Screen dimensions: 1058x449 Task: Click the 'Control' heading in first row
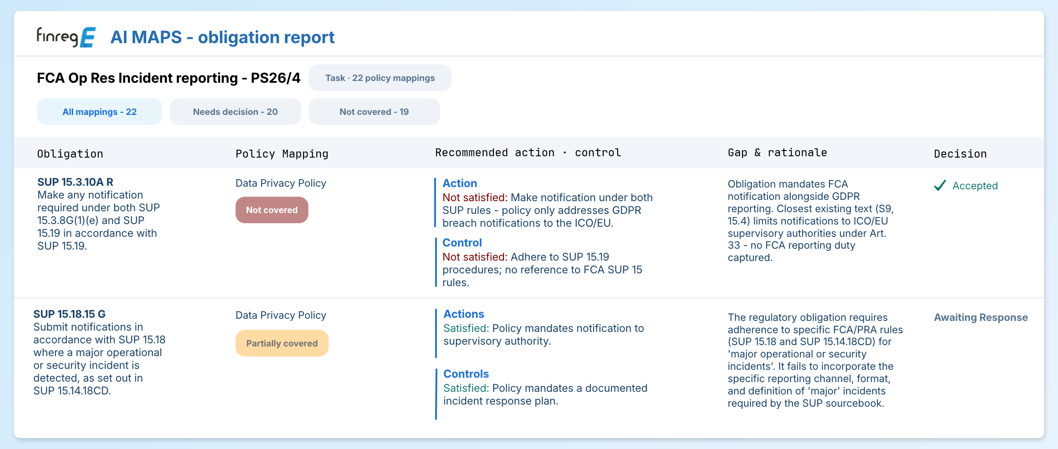click(x=462, y=243)
